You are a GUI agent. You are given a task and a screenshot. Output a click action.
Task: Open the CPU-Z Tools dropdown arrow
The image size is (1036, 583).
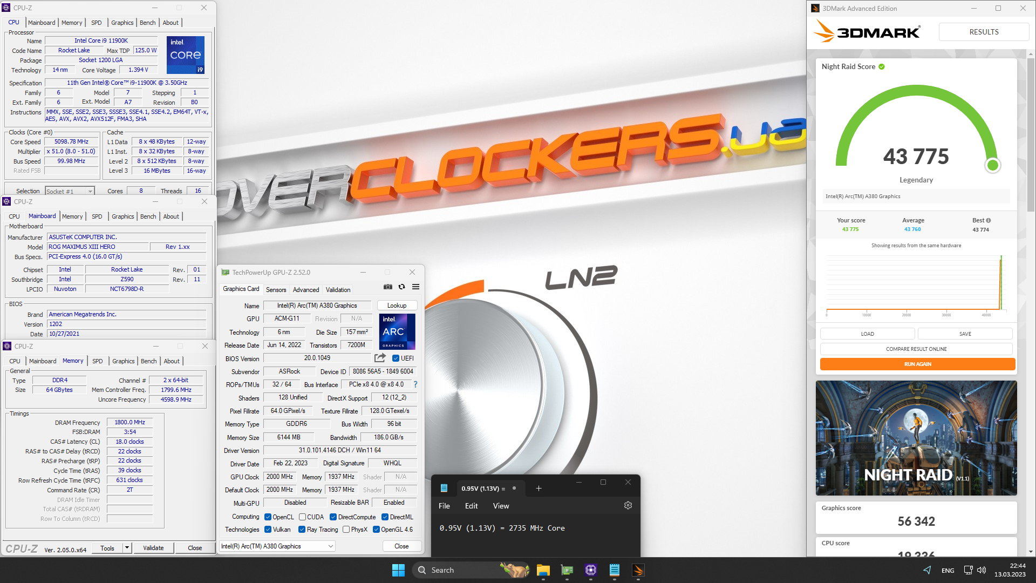pyautogui.click(x=127, y=548)
